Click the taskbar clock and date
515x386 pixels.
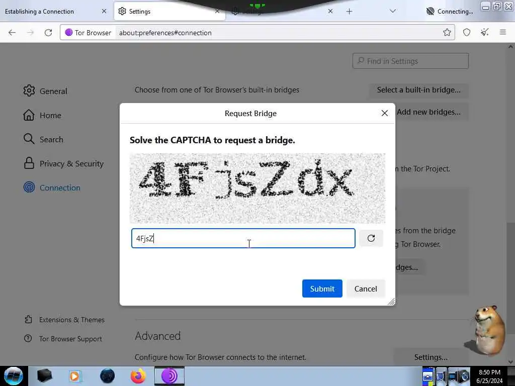(489, 376)
